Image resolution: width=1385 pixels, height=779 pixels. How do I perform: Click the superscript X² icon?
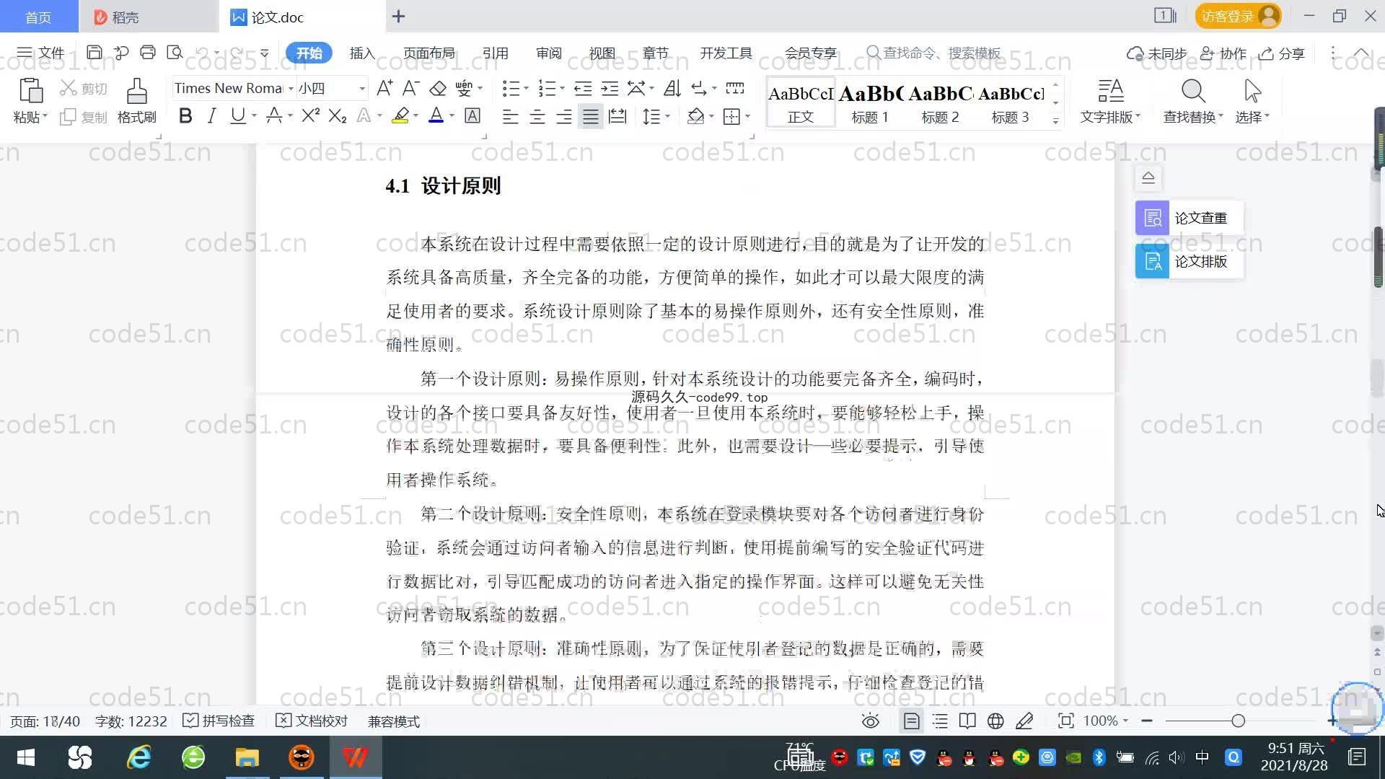(x=310, y=116)
